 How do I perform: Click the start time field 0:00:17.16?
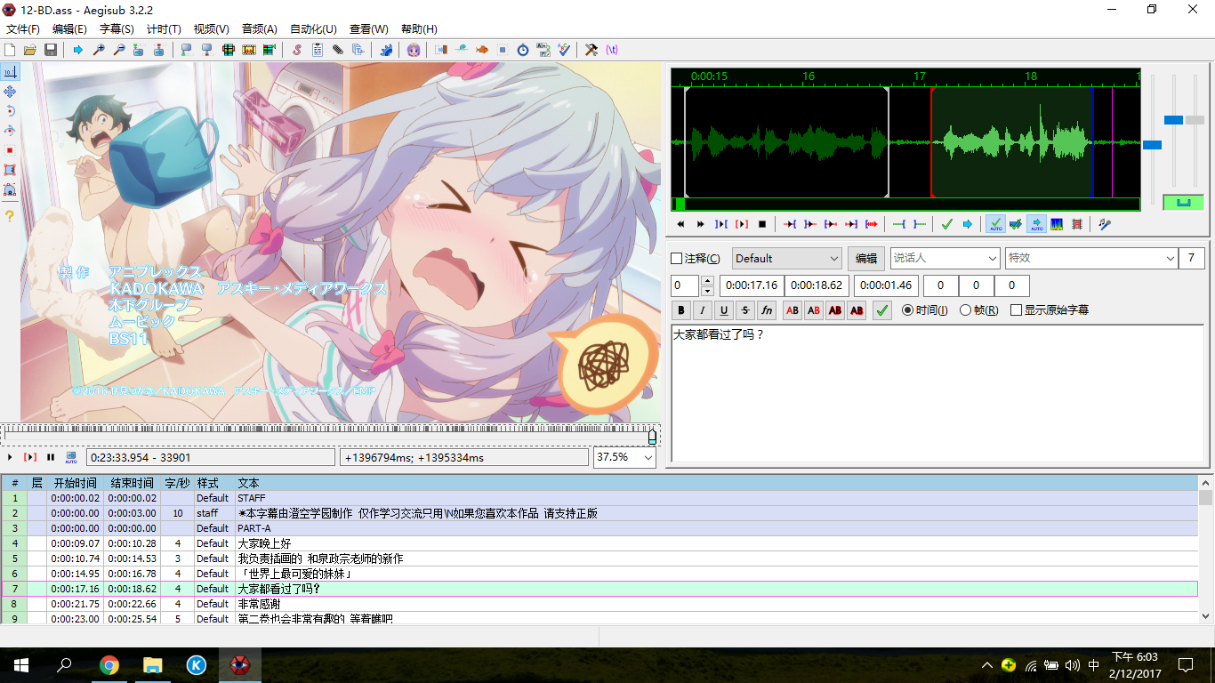coord(751,285)
